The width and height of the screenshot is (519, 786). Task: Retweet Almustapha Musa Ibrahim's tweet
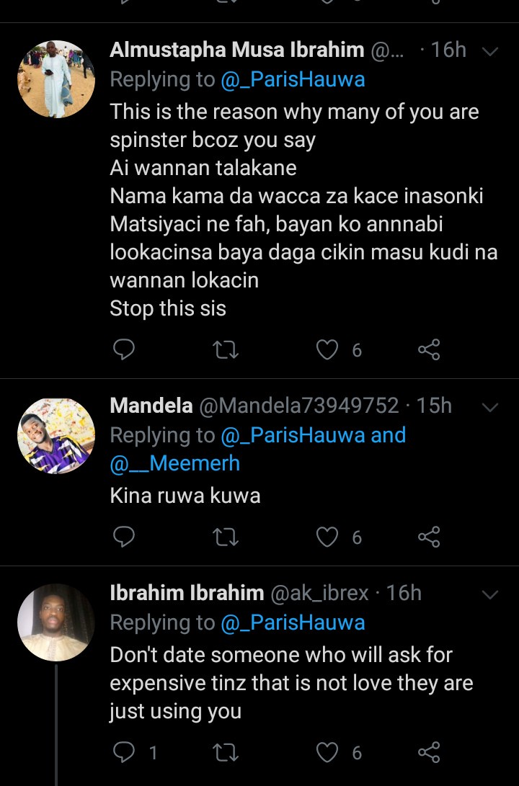[x=226, y=350]
